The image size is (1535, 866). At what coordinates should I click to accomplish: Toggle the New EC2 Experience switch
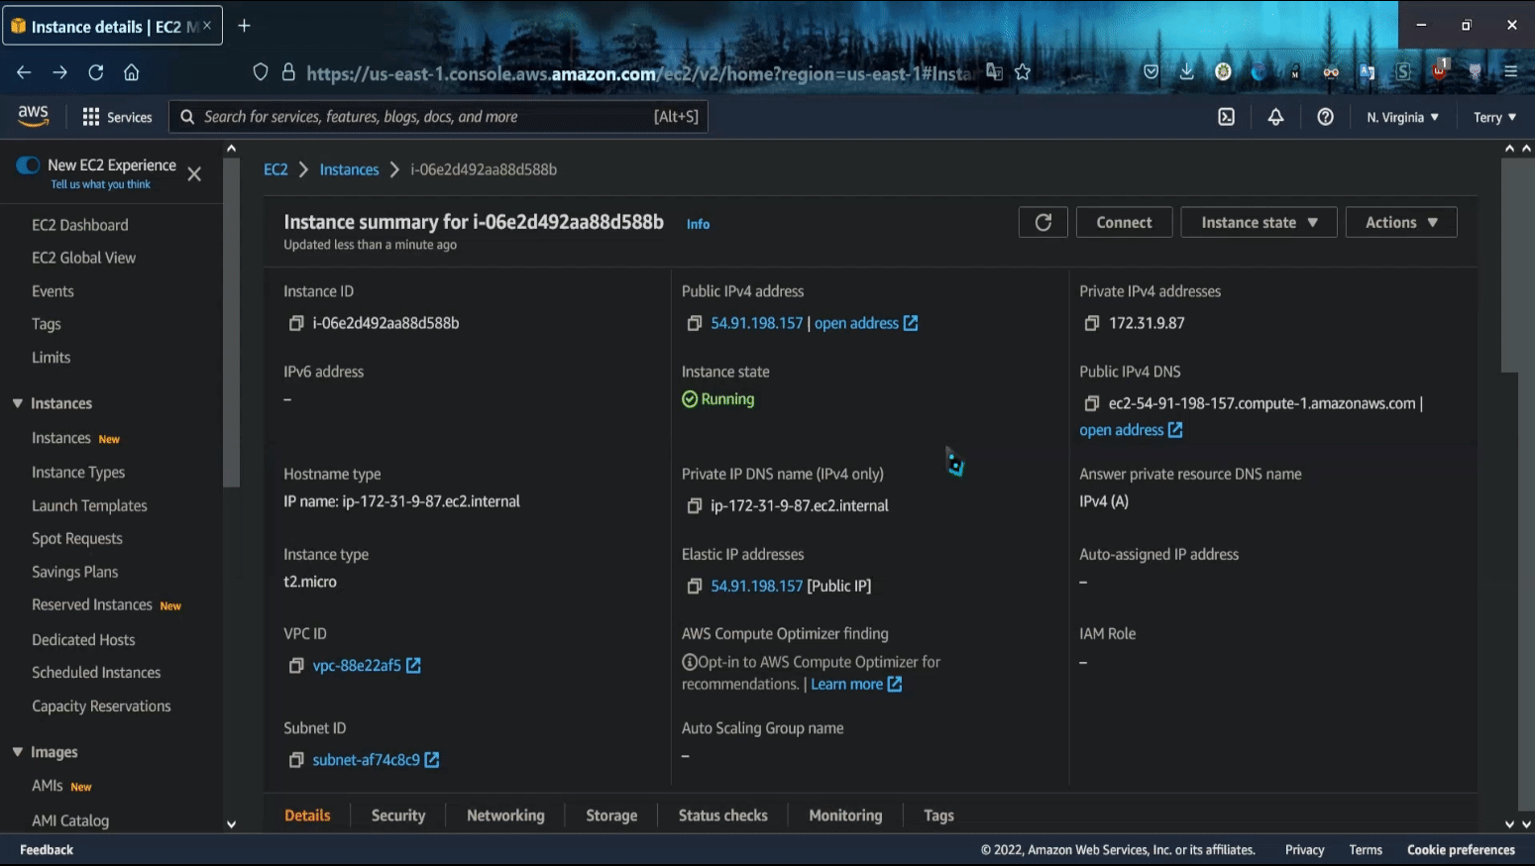coord(28,164)
